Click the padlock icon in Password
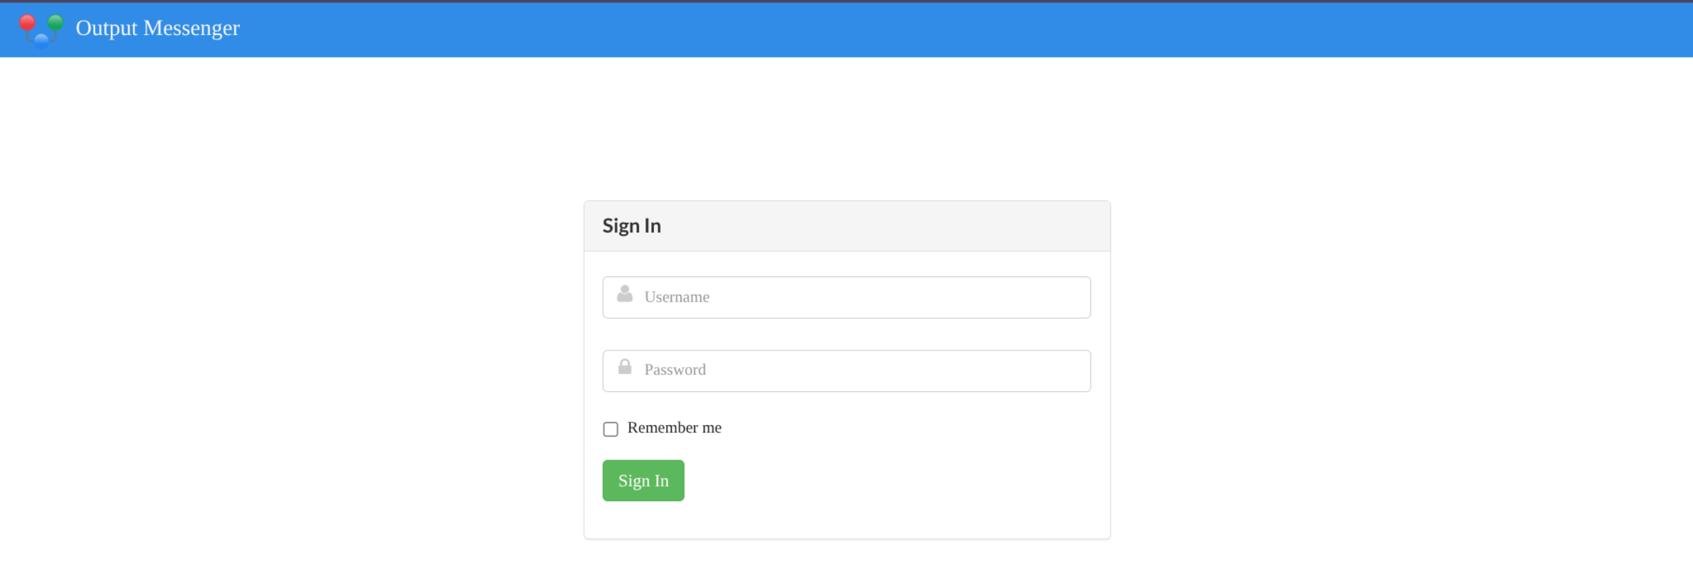Image resolution: width=1693 pixels, height=572 pixels. click(624, 367)
